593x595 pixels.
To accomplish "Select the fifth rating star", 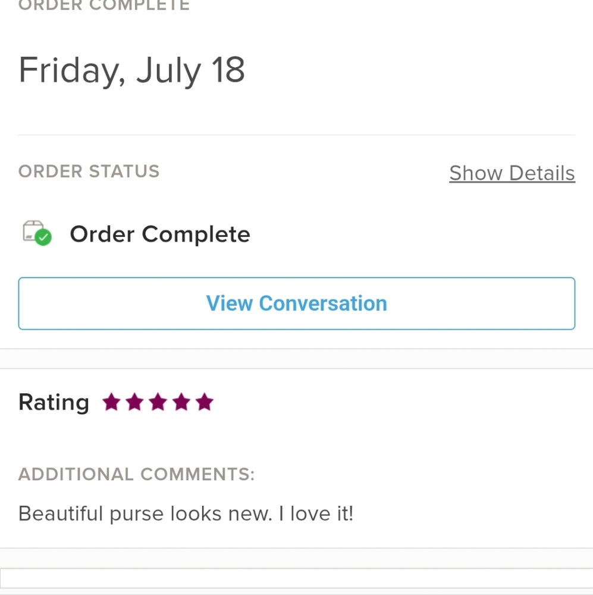I will pos(205,402).
